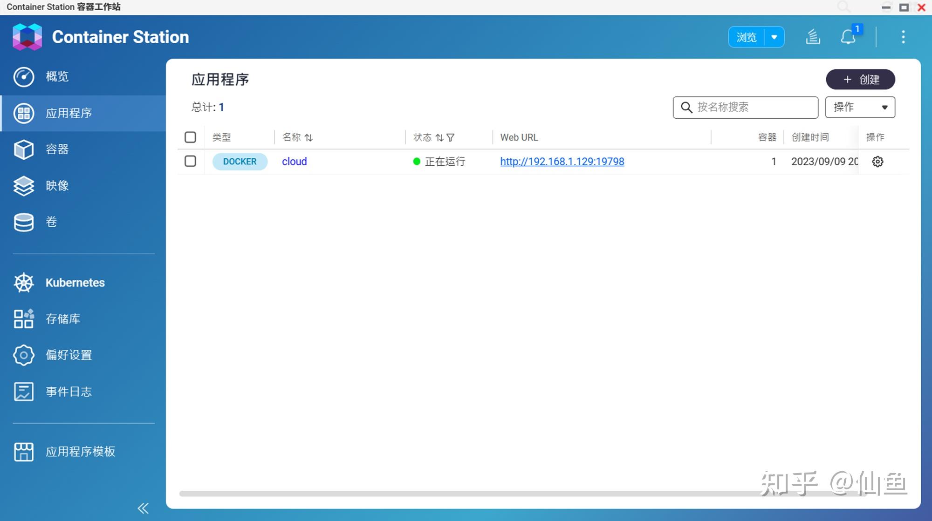The width and height of the screenshot is (932, 521).
Task: Open the 浏览 browse dropdown arrow
Action: [x=774, y=37]
